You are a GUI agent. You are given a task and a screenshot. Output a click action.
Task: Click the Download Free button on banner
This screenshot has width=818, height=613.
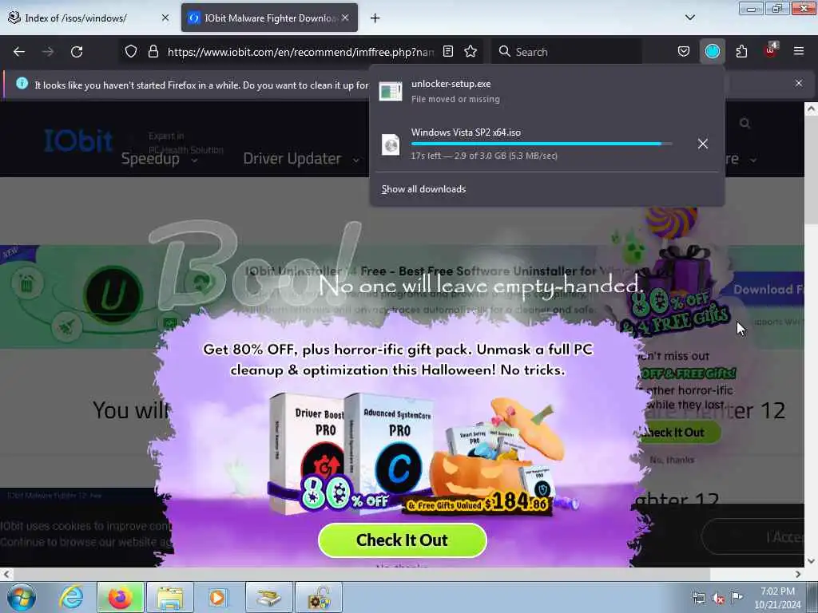[767, 289]
